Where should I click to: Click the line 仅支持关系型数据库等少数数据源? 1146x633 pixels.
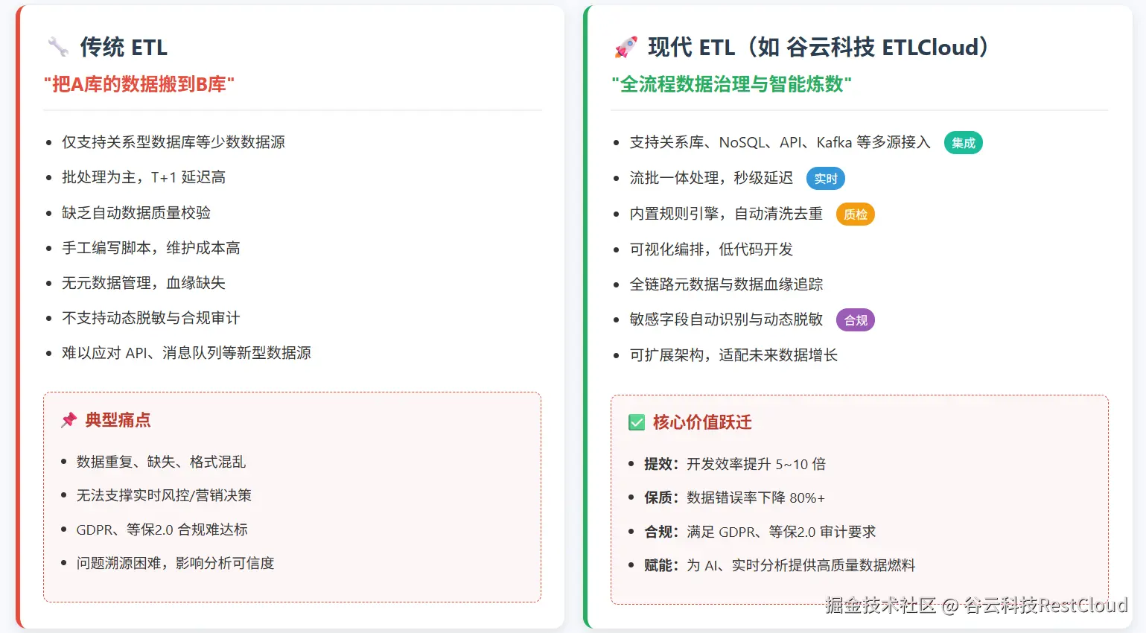[174, 142]
